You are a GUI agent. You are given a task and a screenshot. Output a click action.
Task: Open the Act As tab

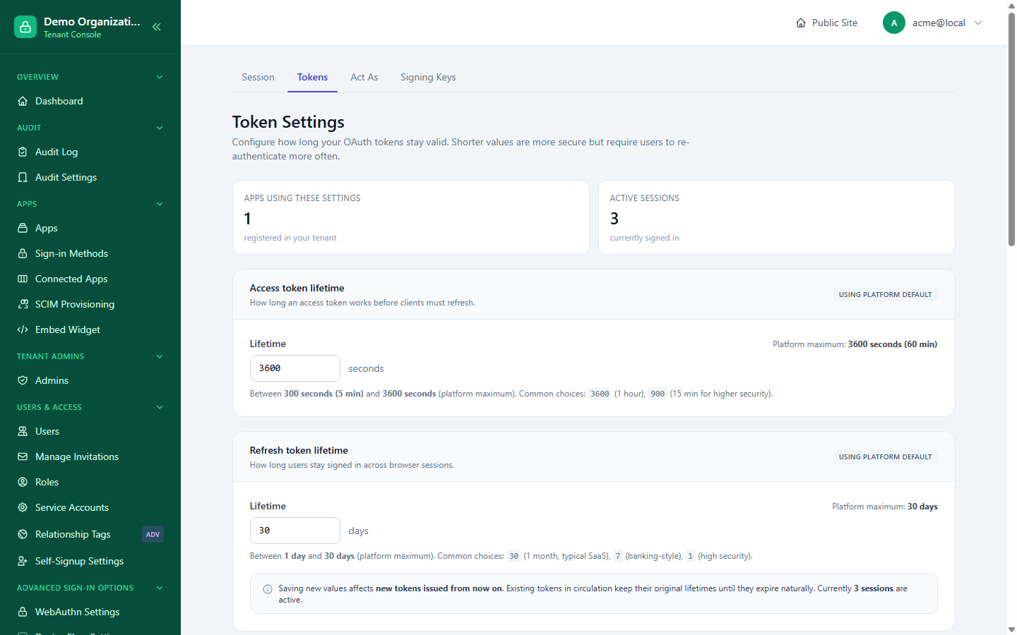[364, 77]
